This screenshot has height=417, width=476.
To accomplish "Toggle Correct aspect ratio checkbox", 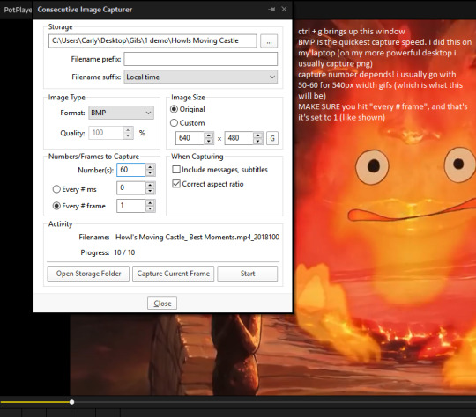I will pyautogui.click(x=176, y=184).
